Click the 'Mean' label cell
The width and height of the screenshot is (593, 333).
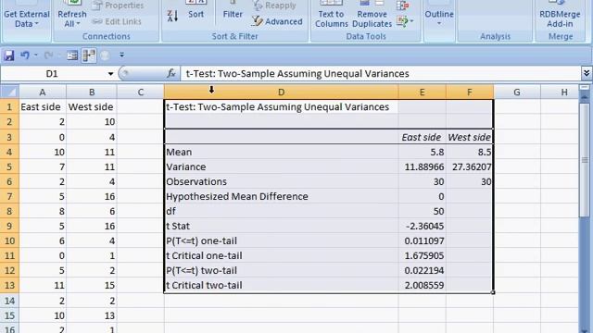[x=281, y=152]
